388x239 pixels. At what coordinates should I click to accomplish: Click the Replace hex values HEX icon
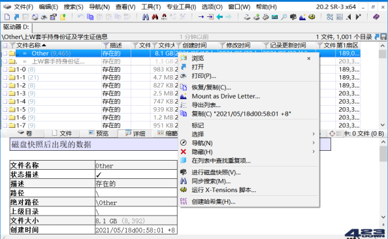pyautogui.click(x=164, y=17)
